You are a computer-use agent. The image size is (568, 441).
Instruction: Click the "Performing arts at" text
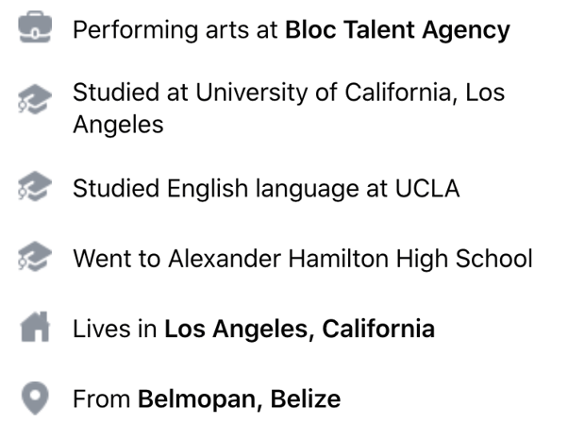(x=175, y=29)
